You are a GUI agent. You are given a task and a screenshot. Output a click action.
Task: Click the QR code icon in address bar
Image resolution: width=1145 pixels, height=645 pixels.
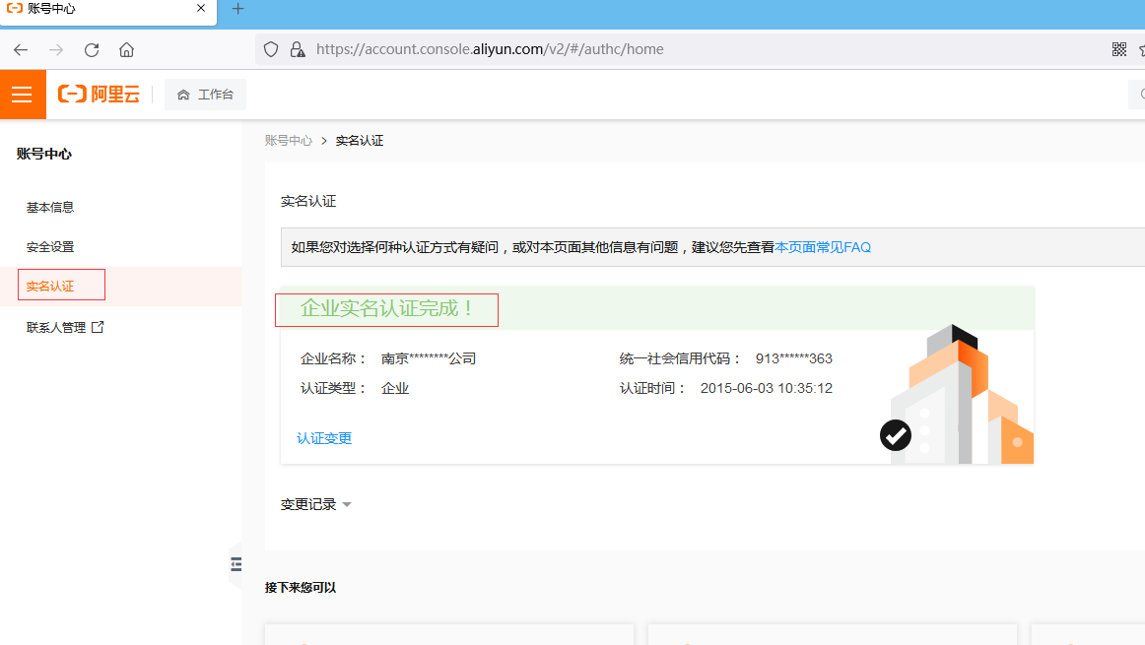click(x=1119, y=49)
